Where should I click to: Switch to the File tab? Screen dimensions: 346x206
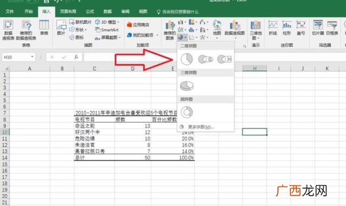(10, 11)
